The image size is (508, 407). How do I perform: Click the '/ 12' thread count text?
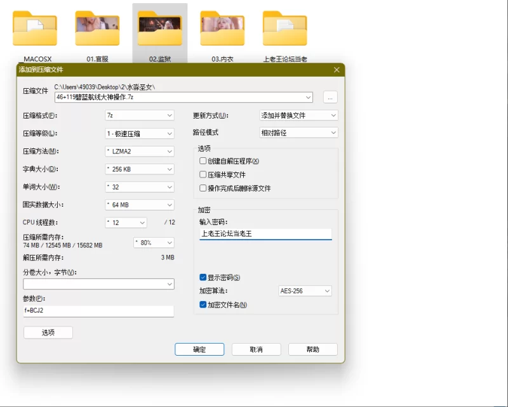[x=170, y=223]
